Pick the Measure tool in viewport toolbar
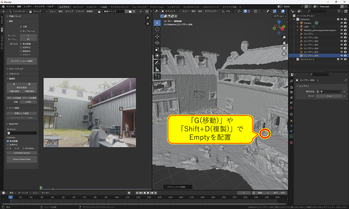 [157, 69]
